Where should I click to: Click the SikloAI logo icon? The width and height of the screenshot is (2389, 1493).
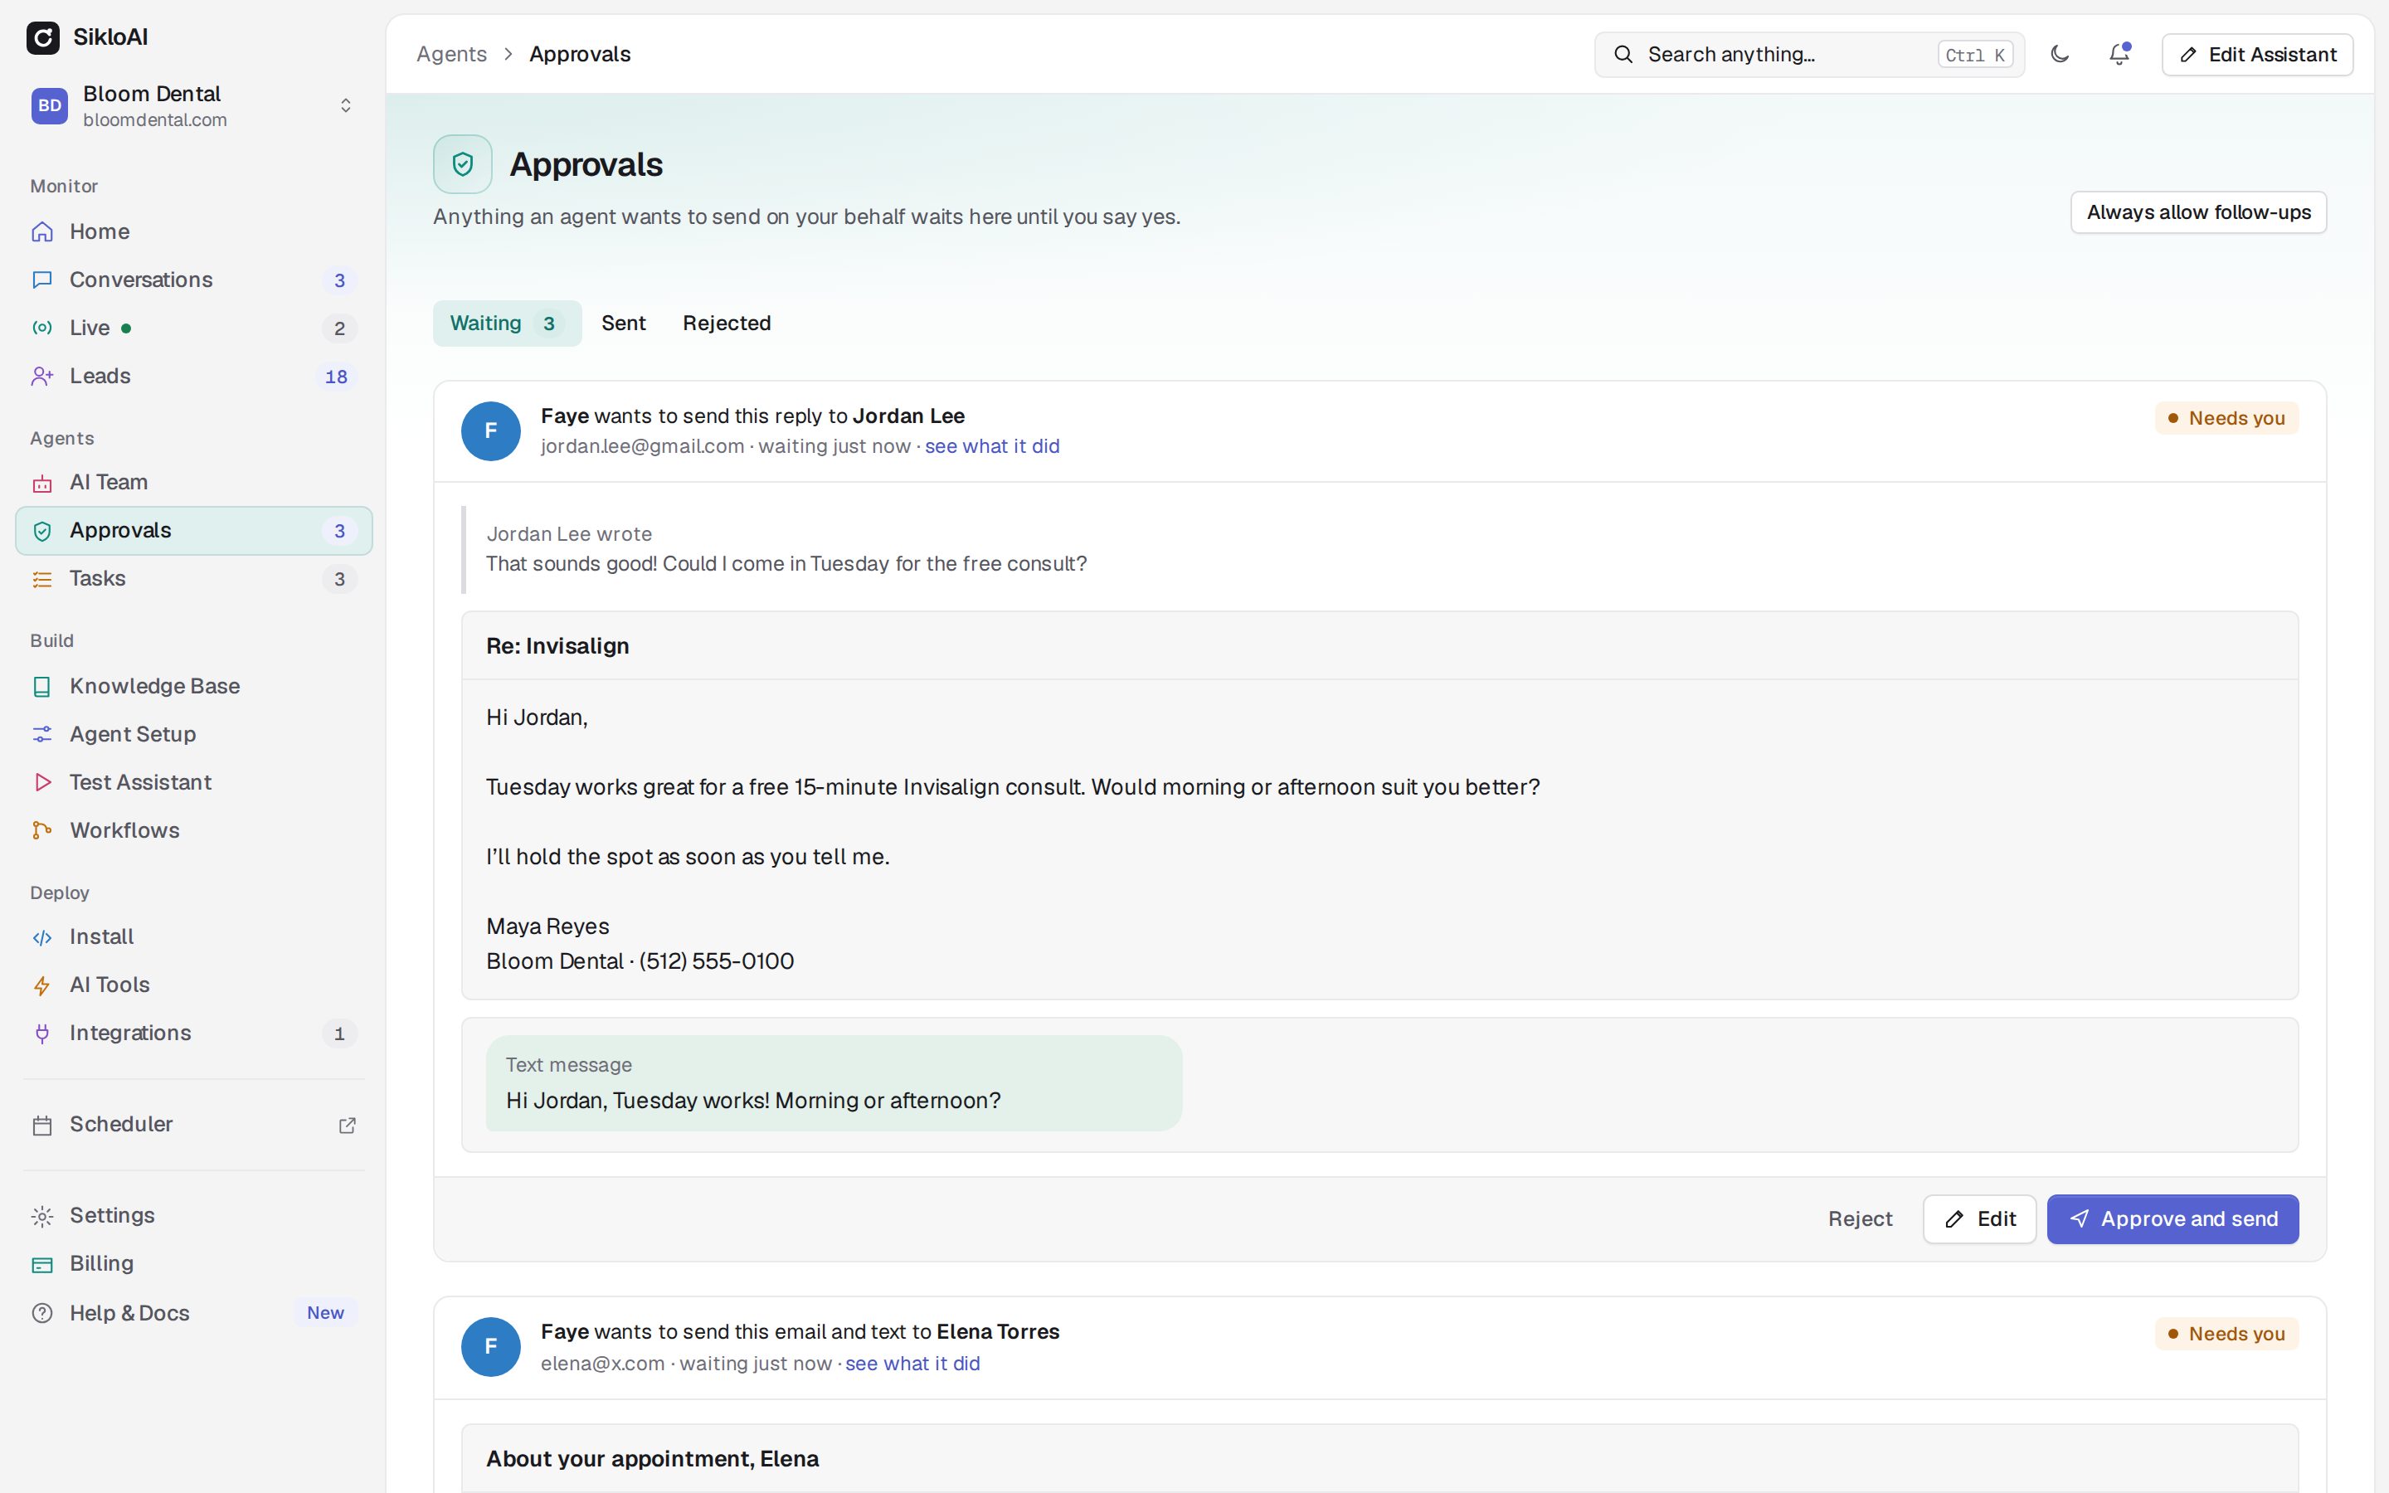click(42, 37)
